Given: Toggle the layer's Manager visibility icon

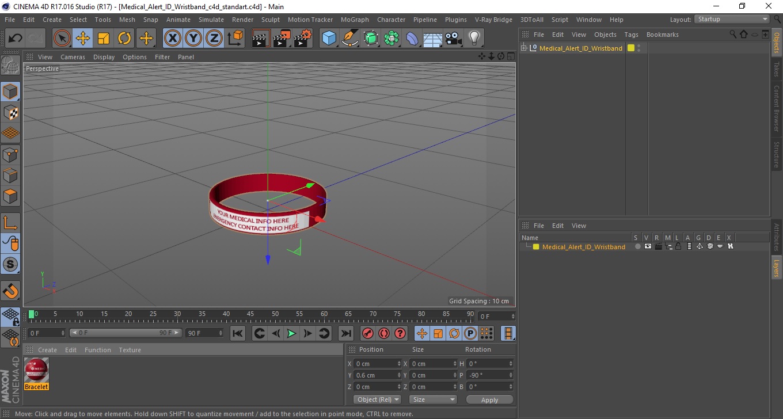Looking at the screenshot, I should tap(668, 246).
